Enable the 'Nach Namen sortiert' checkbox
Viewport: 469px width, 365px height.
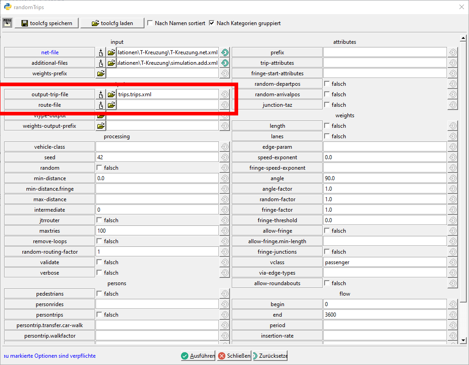(x=150, y=23)
